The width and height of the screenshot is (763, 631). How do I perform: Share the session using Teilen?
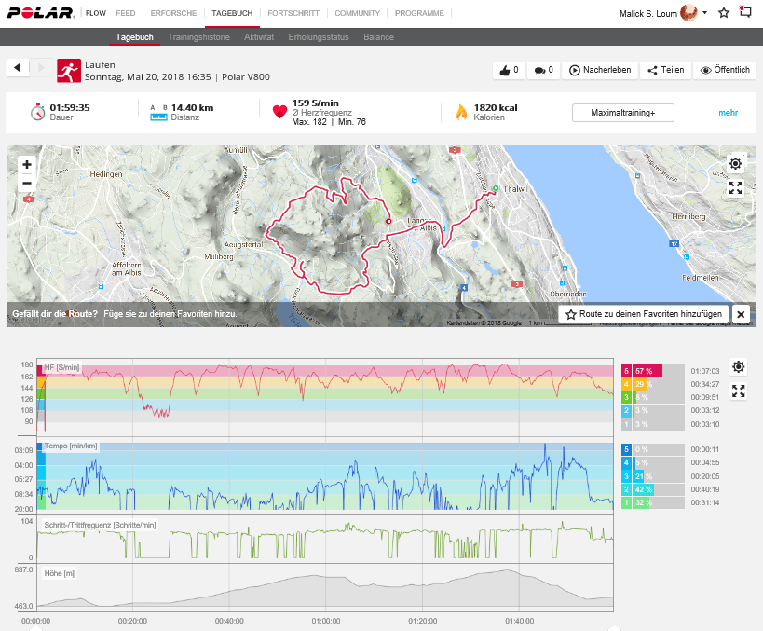[x=665, y=70]
